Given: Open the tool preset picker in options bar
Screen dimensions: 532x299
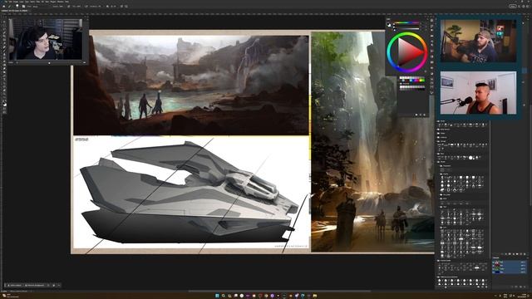Looking at the screenshot, I should 9,6.
